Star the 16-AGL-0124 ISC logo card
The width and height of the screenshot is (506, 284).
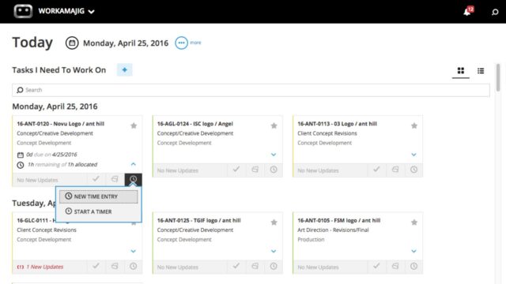pos(274,125)
